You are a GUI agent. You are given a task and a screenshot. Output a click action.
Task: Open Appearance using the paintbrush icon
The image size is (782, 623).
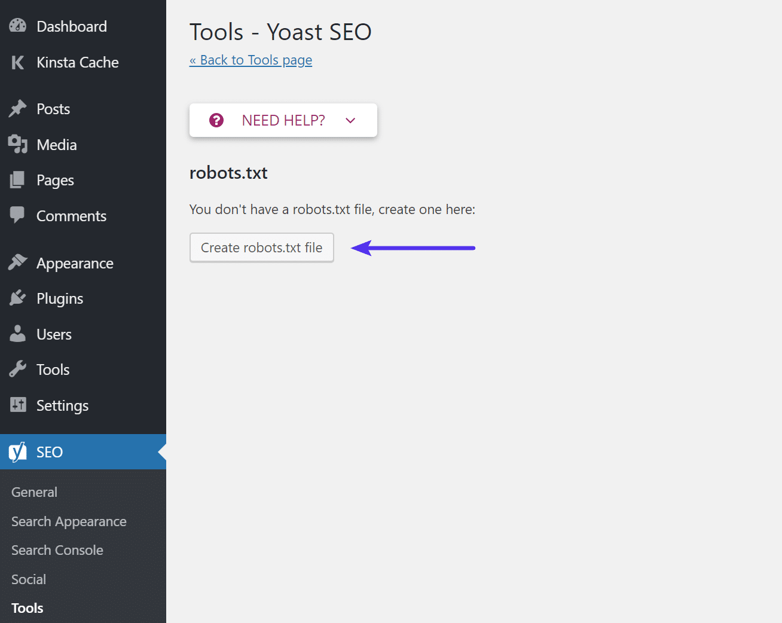pos(17,262)
